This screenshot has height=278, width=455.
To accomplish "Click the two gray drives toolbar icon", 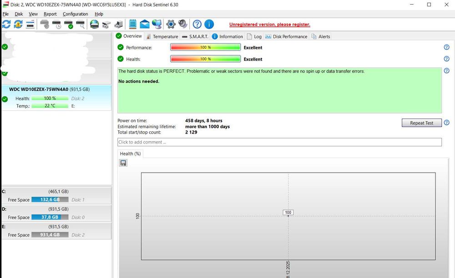I will pyautogui.click(x=106, y=25).
